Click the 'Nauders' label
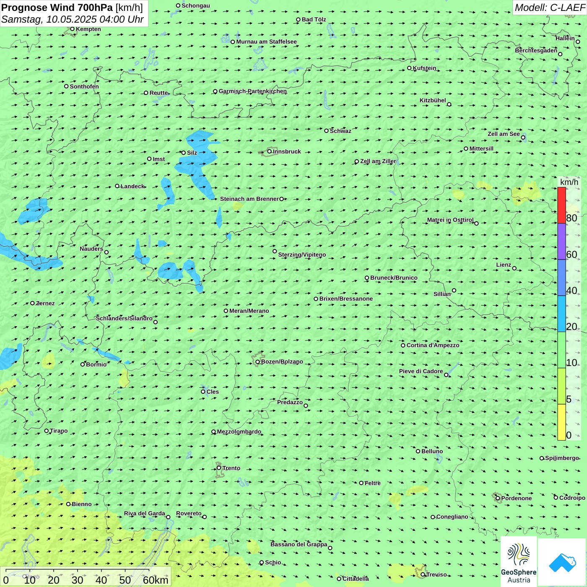587x587 pixels. pos(91,249)
